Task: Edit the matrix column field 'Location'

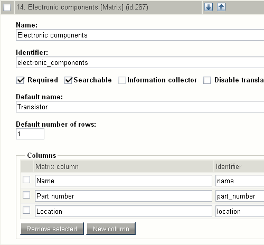Action: pyautogui.click(x=124, y=211)
